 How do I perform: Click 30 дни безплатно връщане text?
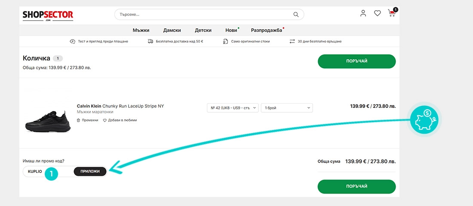(x=319, y=41)
